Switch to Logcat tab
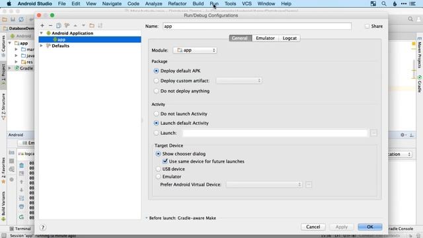 click(289, 38)
